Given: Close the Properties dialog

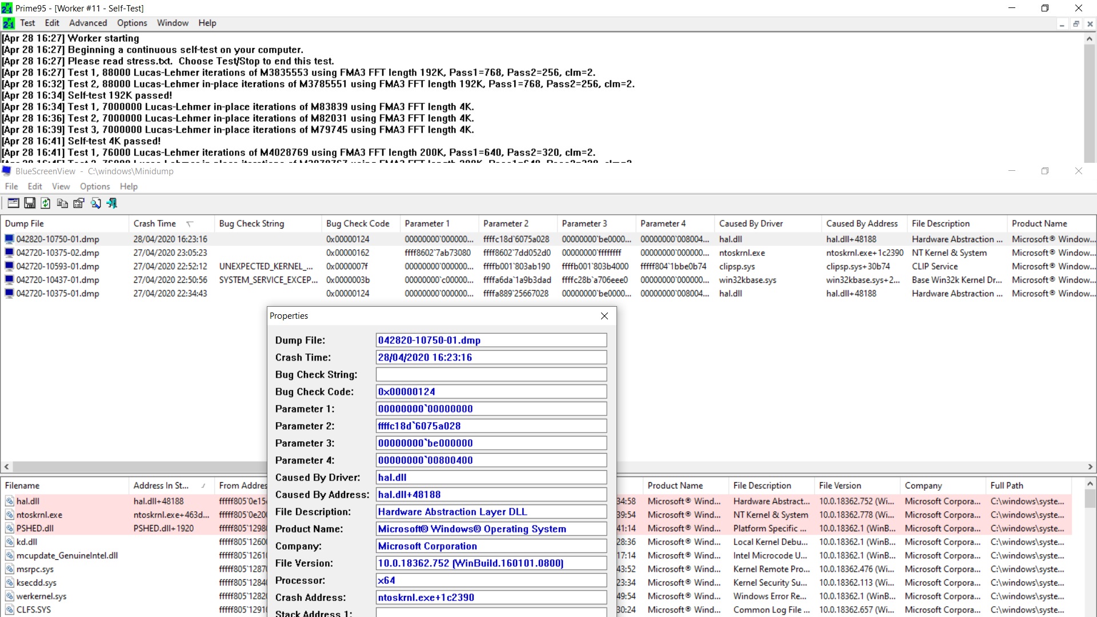Looking at the screenshot, I should (604, 316).
